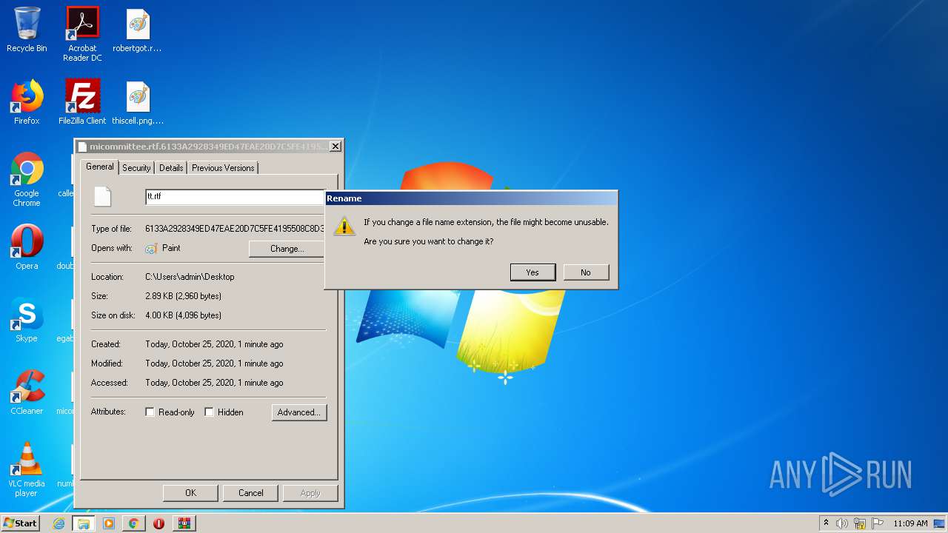
Task: Click the Opera icon in the taskbar
Action: [x=158, y=523]
